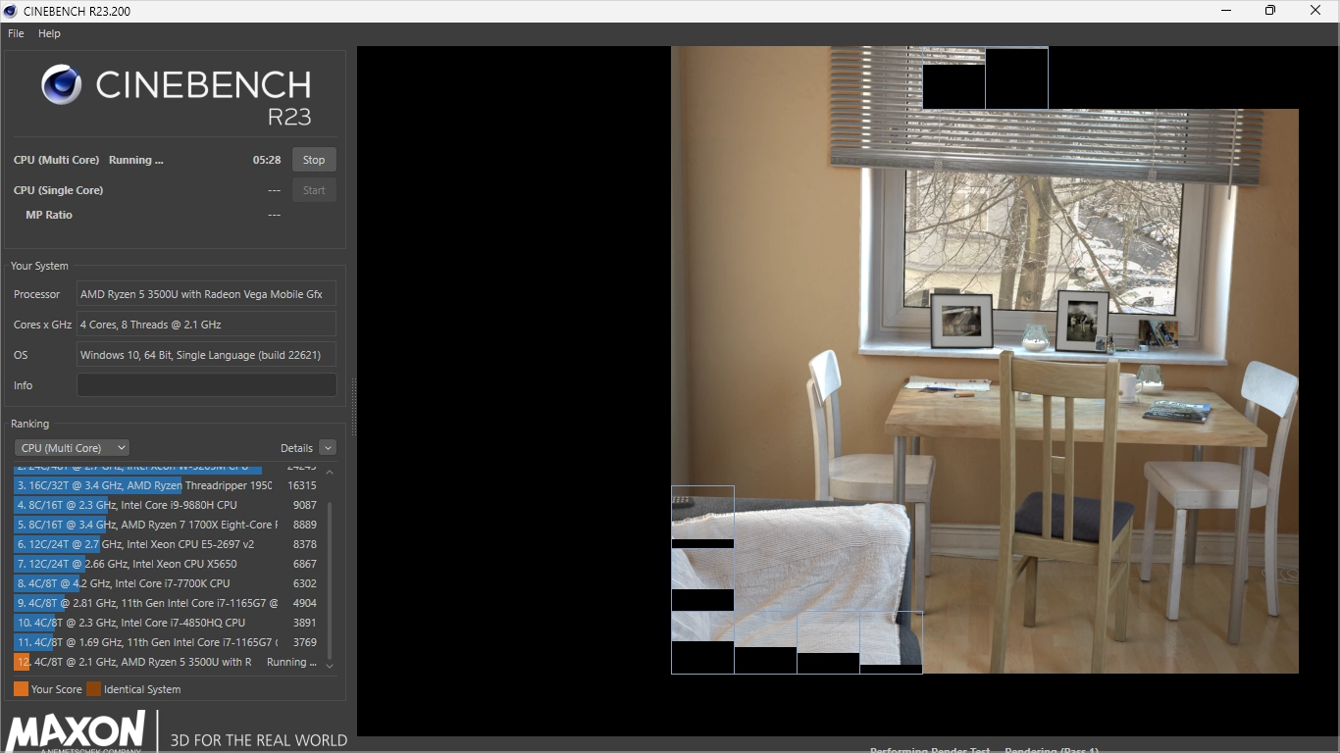1340x753 pixels.
Task: Click the Identical System brown legend swatch
Action: point(93,689)
